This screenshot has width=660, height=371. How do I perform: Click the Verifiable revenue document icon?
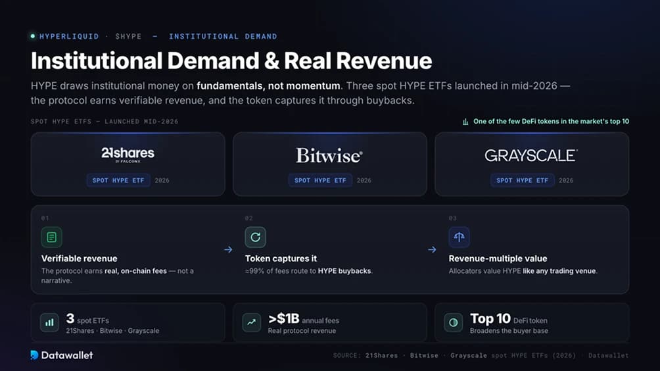pos(52,237)
